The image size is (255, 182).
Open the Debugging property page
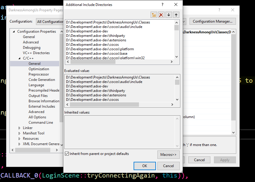tap(32, 48)
